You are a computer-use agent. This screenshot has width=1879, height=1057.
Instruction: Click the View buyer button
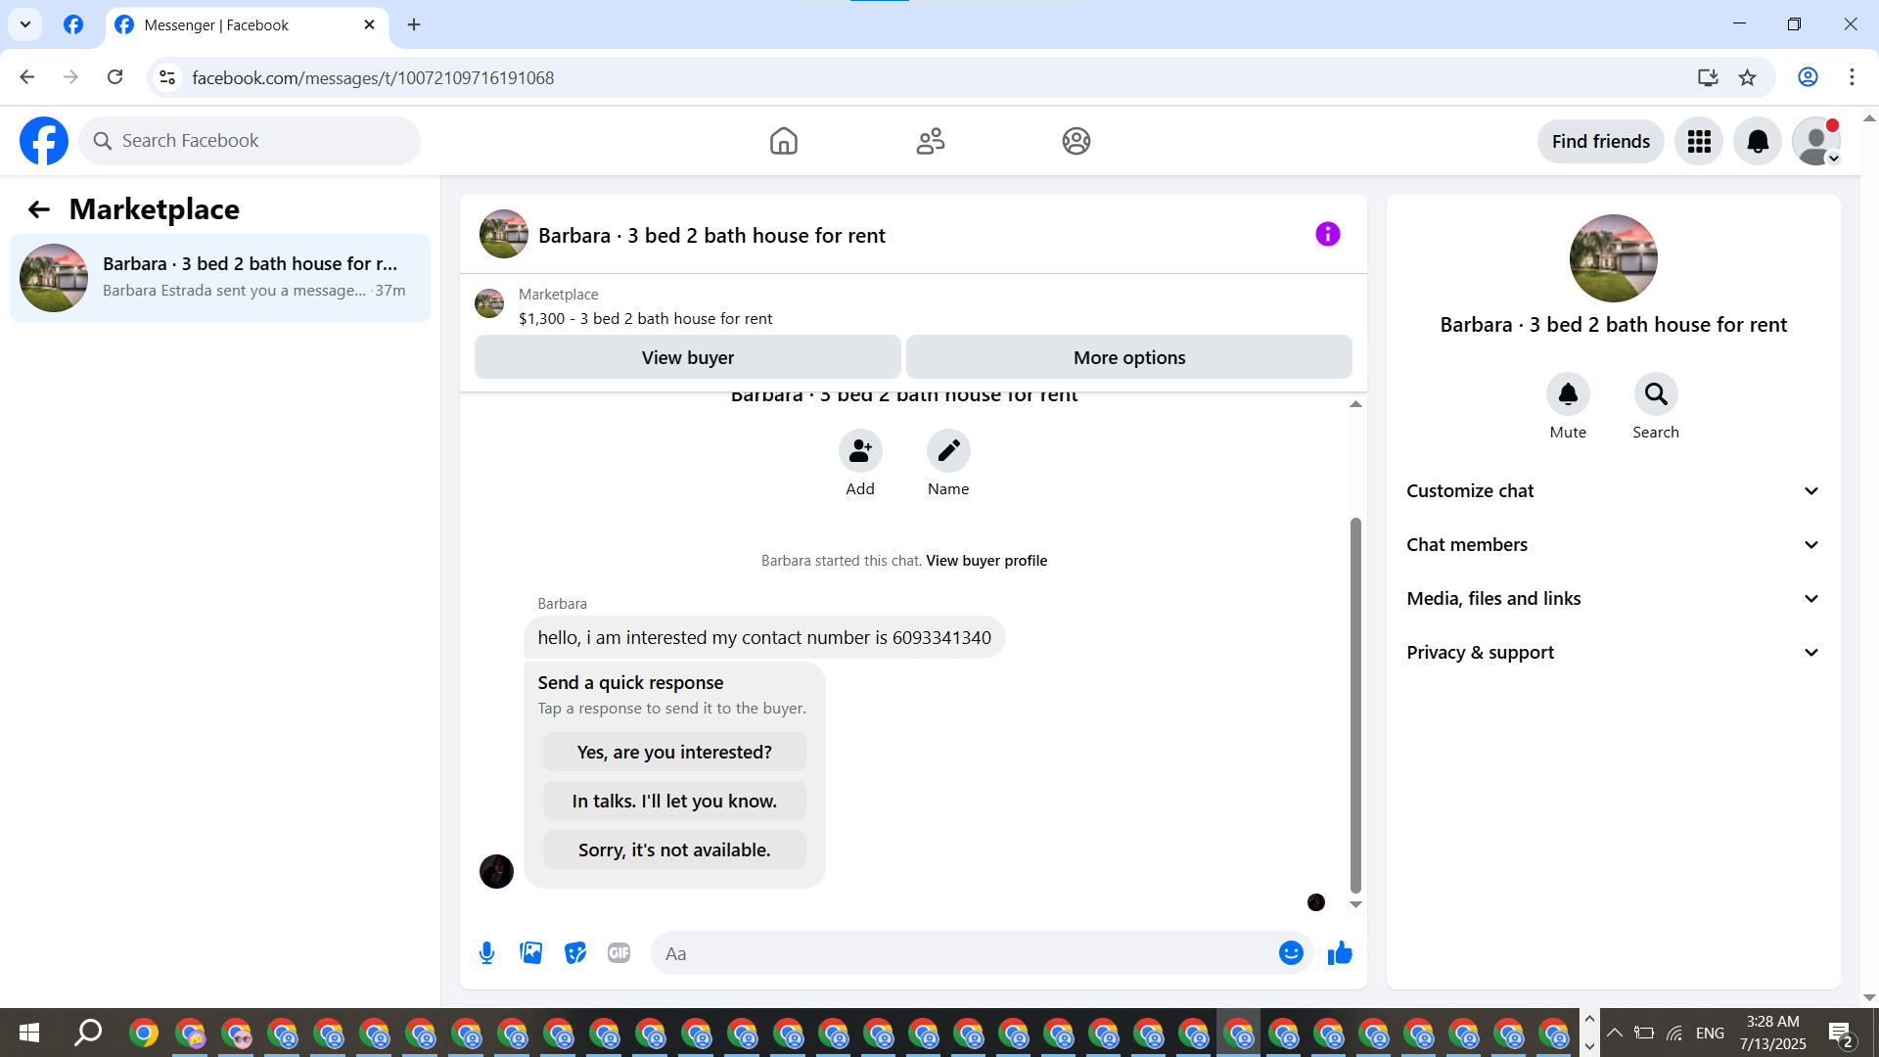click(687, 357)
